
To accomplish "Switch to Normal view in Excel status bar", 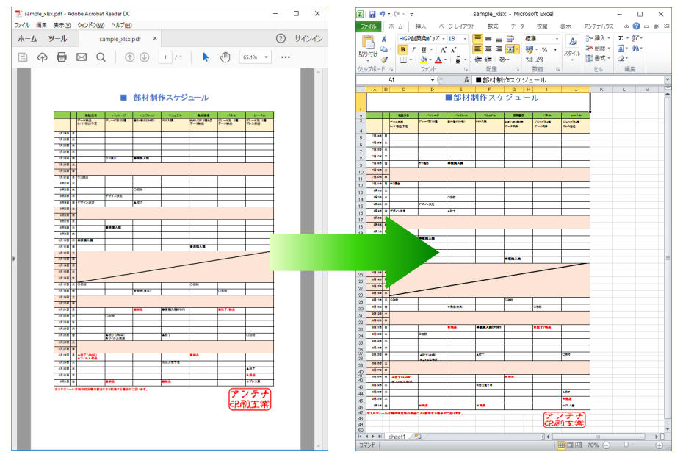I will [x=561, y=445].
